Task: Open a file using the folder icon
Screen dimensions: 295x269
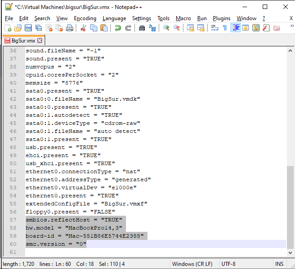Action: click(x=18, y=28)
